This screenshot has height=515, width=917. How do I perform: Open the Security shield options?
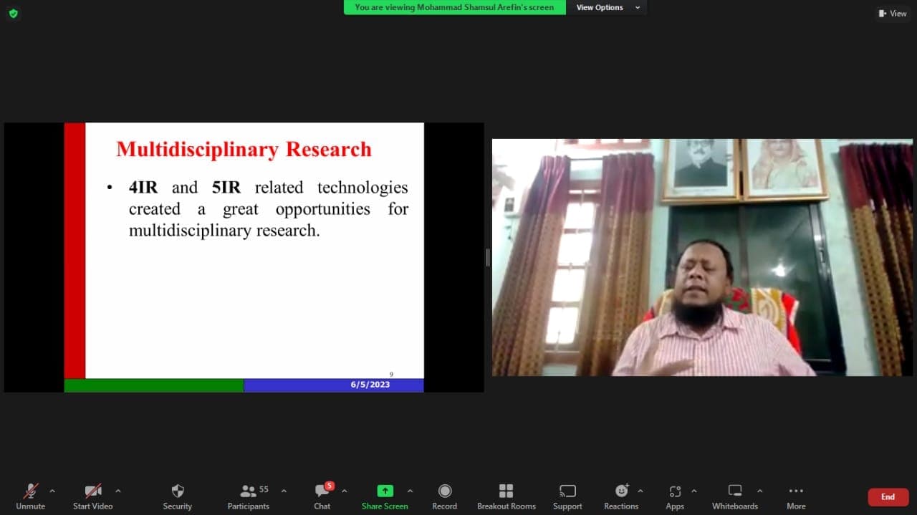[177, 496]
